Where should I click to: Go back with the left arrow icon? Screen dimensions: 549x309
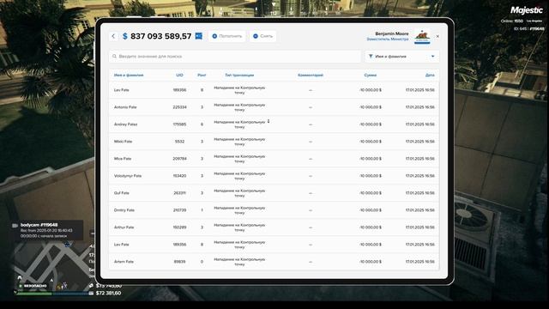[113, 36]
